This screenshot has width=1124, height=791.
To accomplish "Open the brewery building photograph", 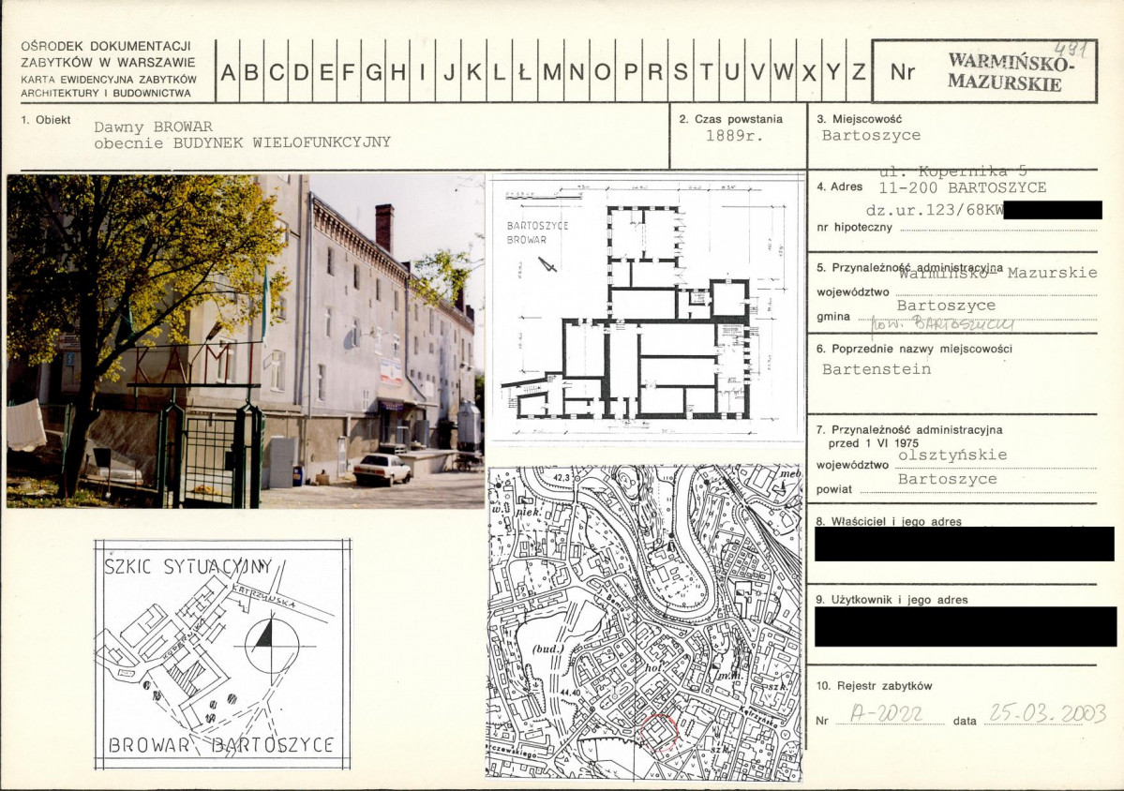I will (x=246, y=340).
